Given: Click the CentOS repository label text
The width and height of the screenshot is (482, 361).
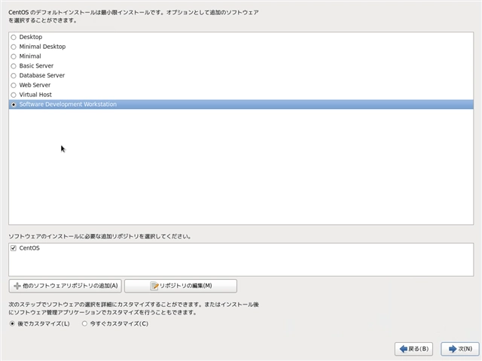Looking at the screenshot, I should (x=29, y=248).
